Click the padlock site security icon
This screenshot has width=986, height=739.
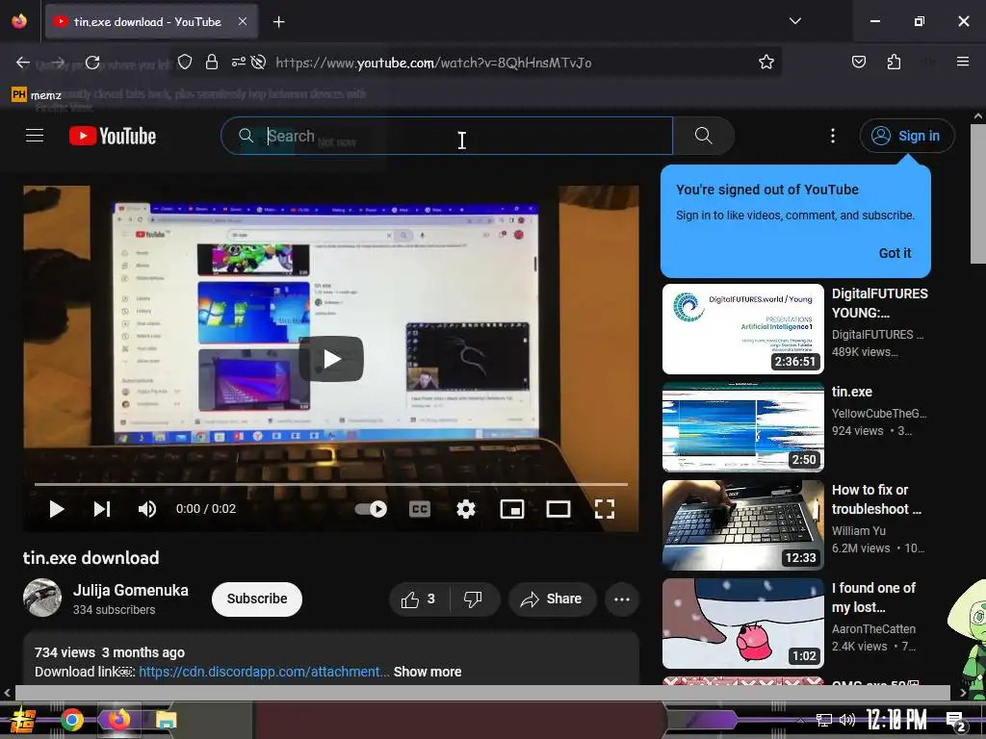click(212, 62)
